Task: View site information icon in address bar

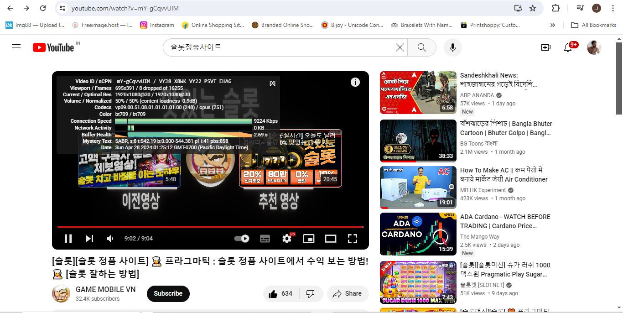Action: point(63,8)
